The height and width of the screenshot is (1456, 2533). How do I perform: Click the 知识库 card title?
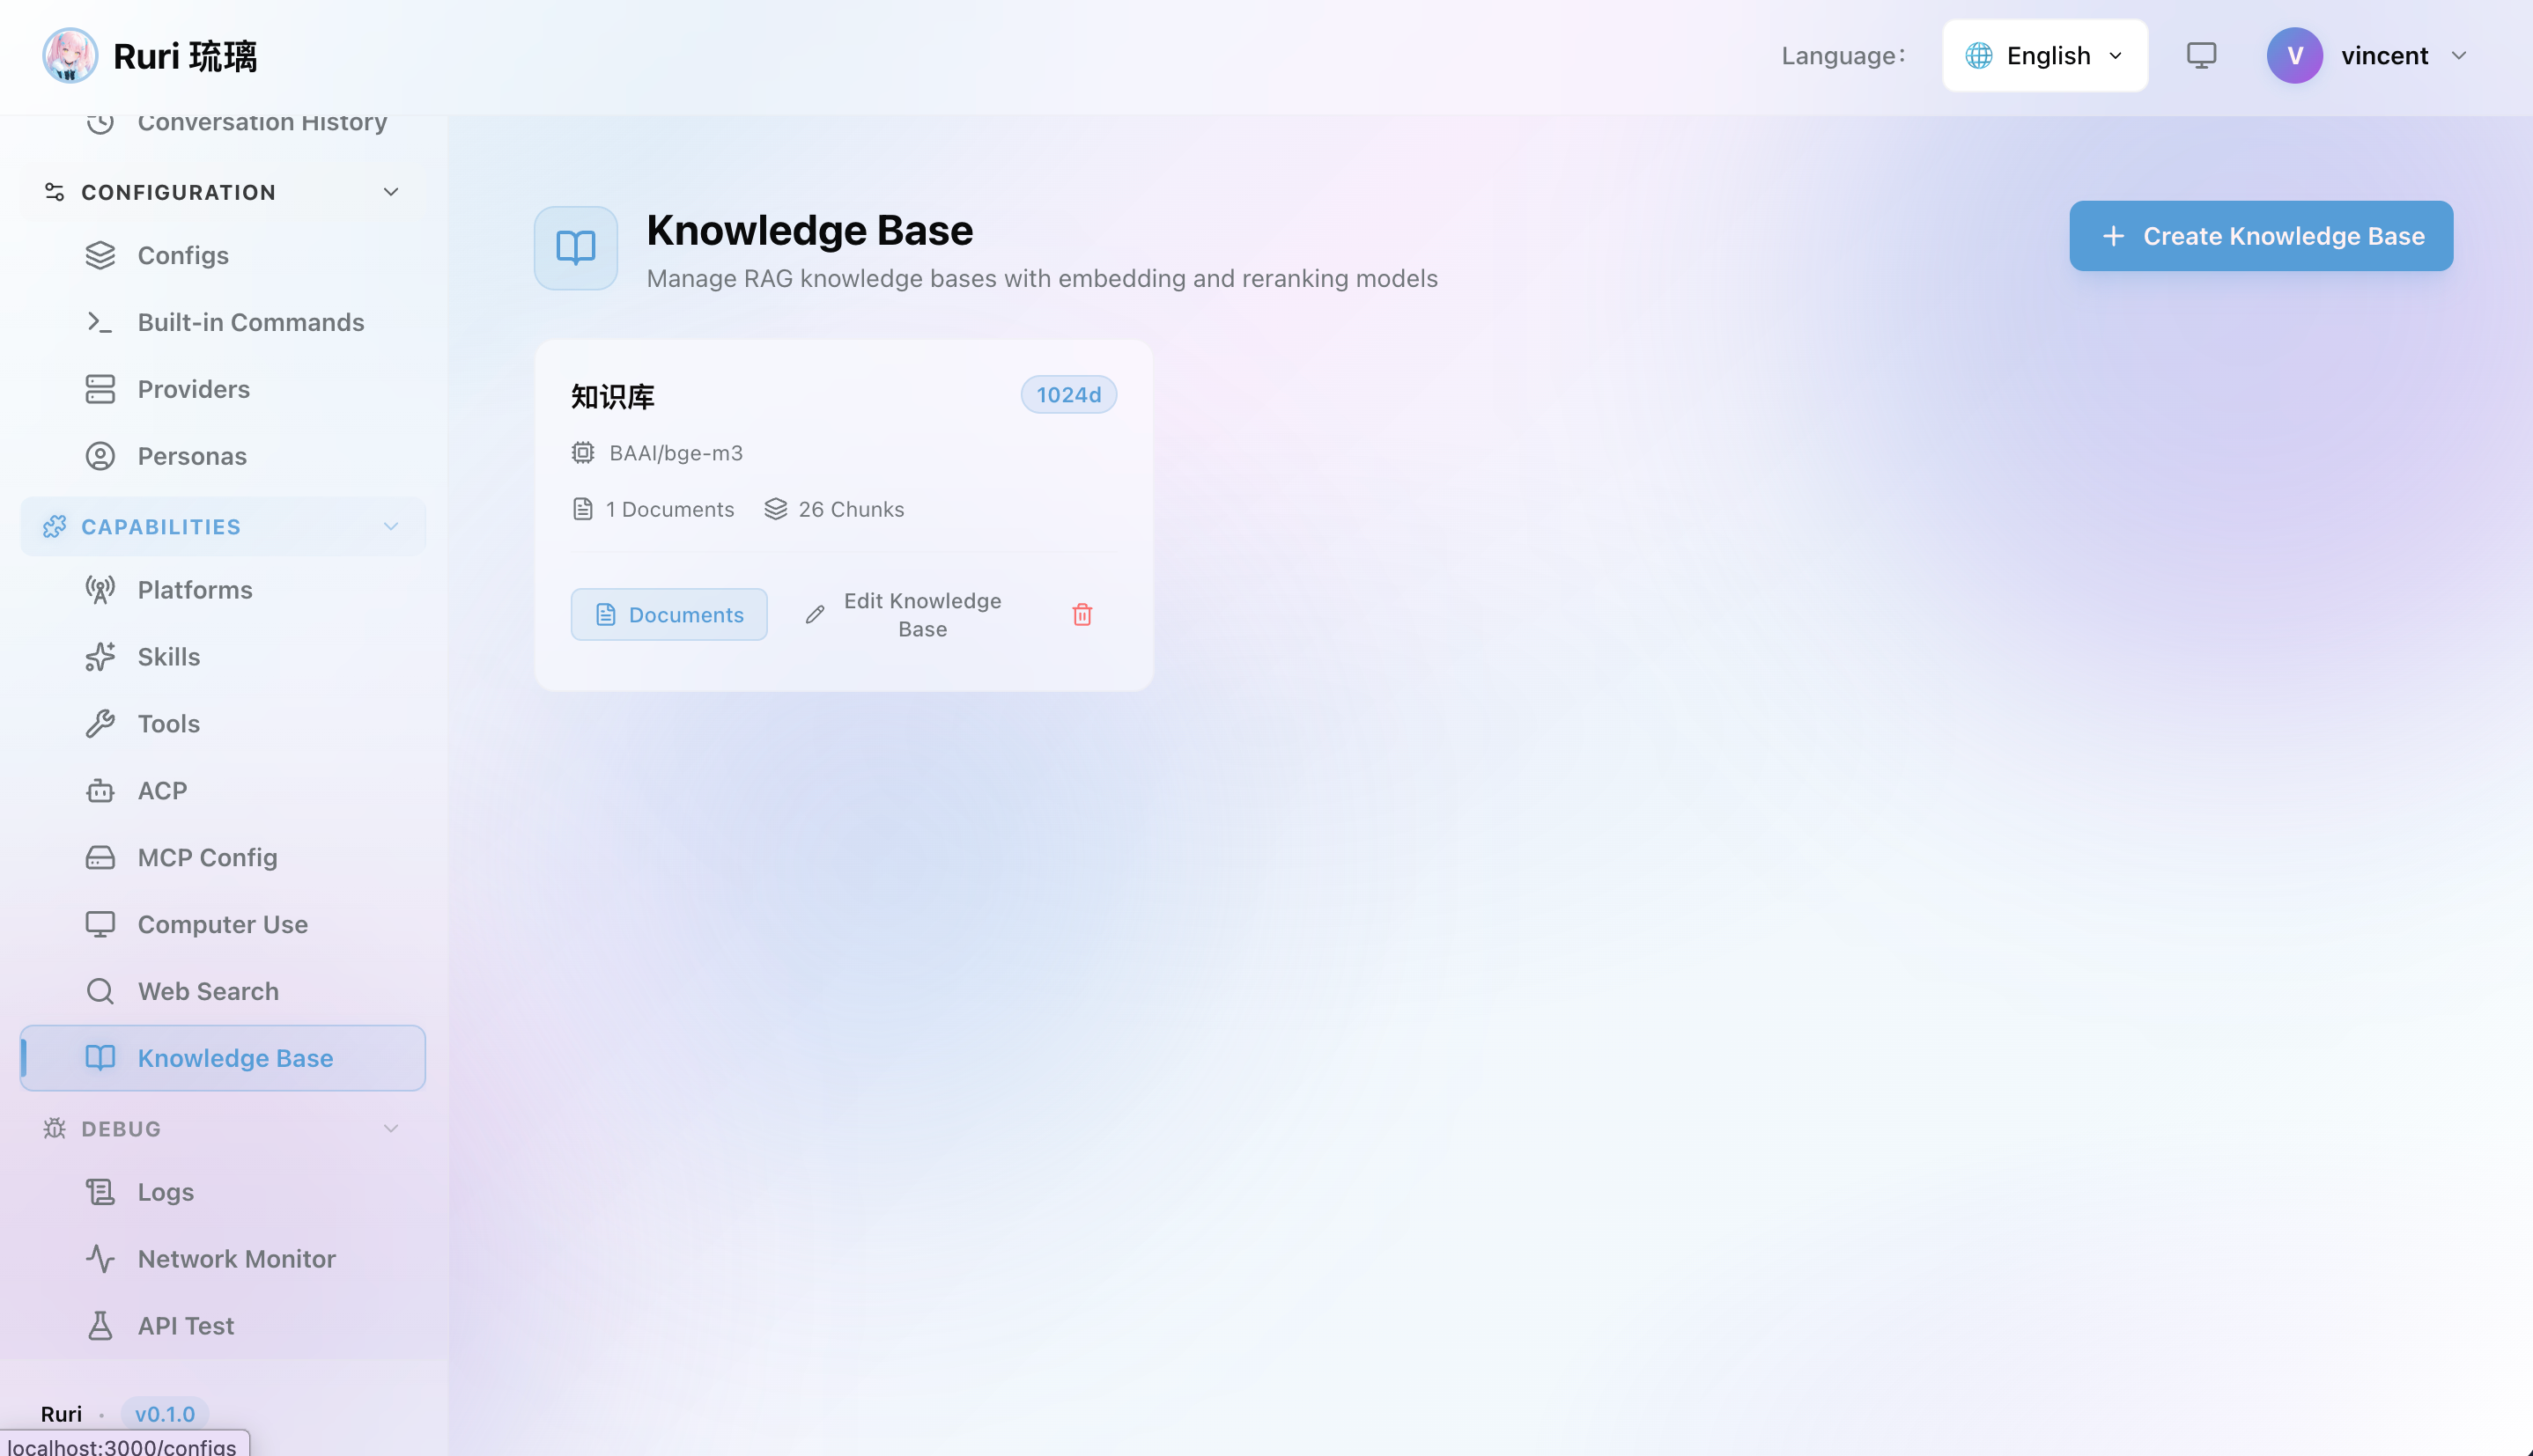(x=613, y=397)
